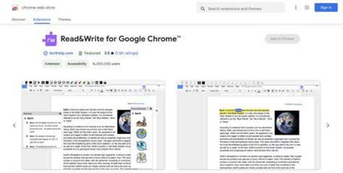
Task: Switch to the Discover tab
Action: click(19, 20)
